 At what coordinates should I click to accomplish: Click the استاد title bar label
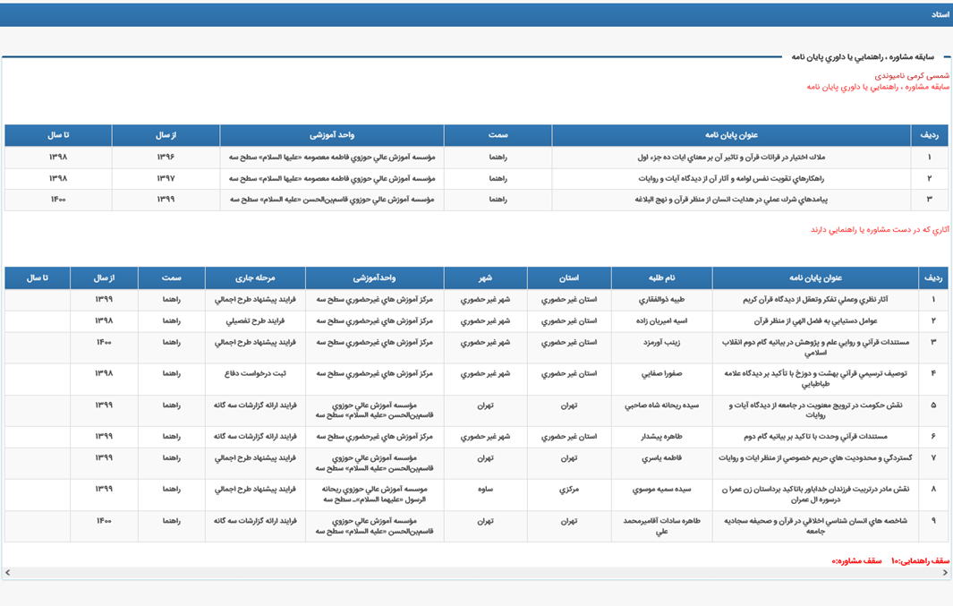(x=940, y=14)
